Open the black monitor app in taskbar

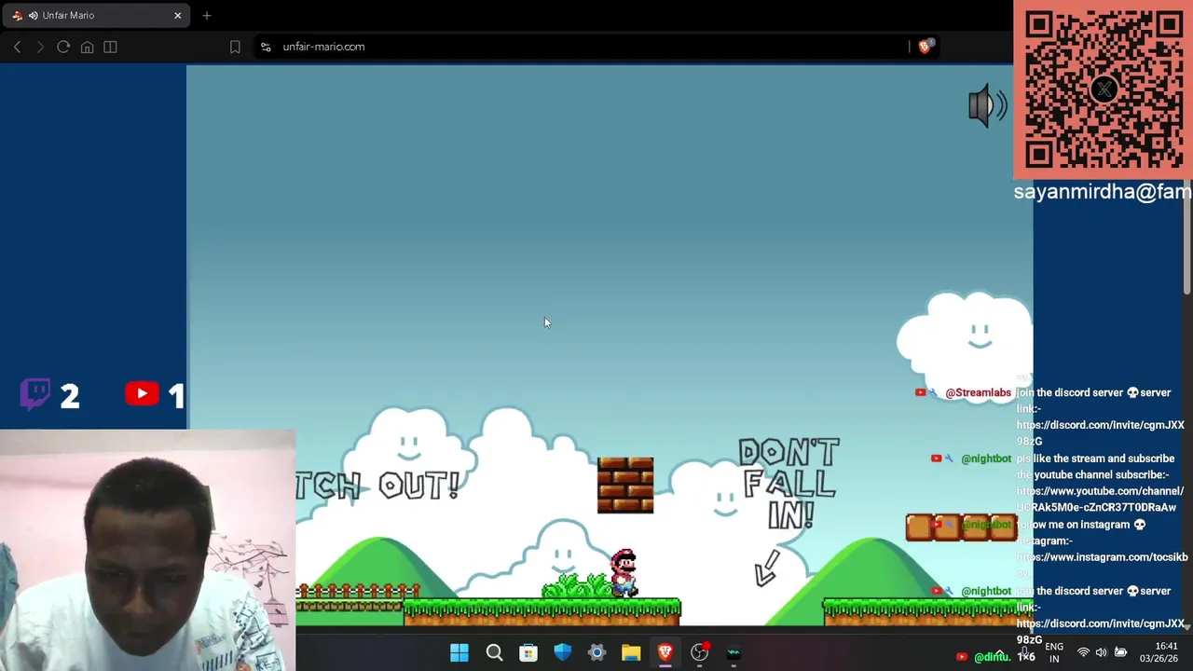734,653
